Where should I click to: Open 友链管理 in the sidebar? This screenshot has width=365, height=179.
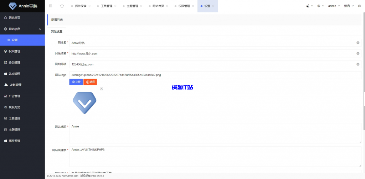22,85
